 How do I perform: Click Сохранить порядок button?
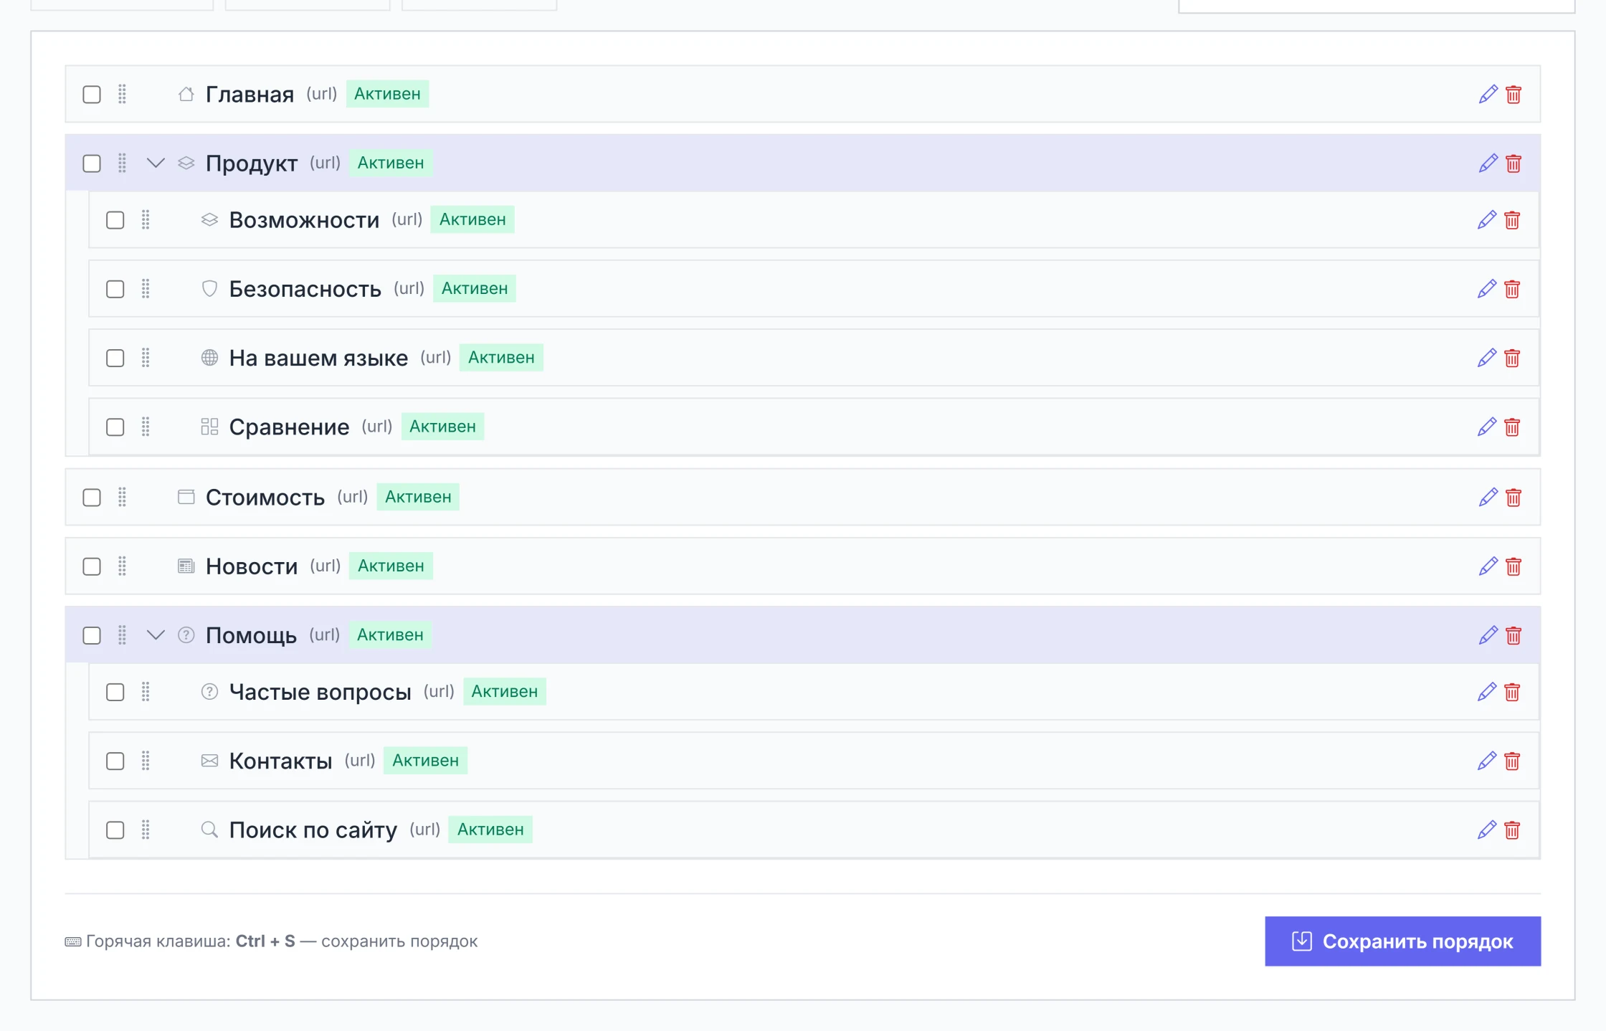[x=1402, y=941]
